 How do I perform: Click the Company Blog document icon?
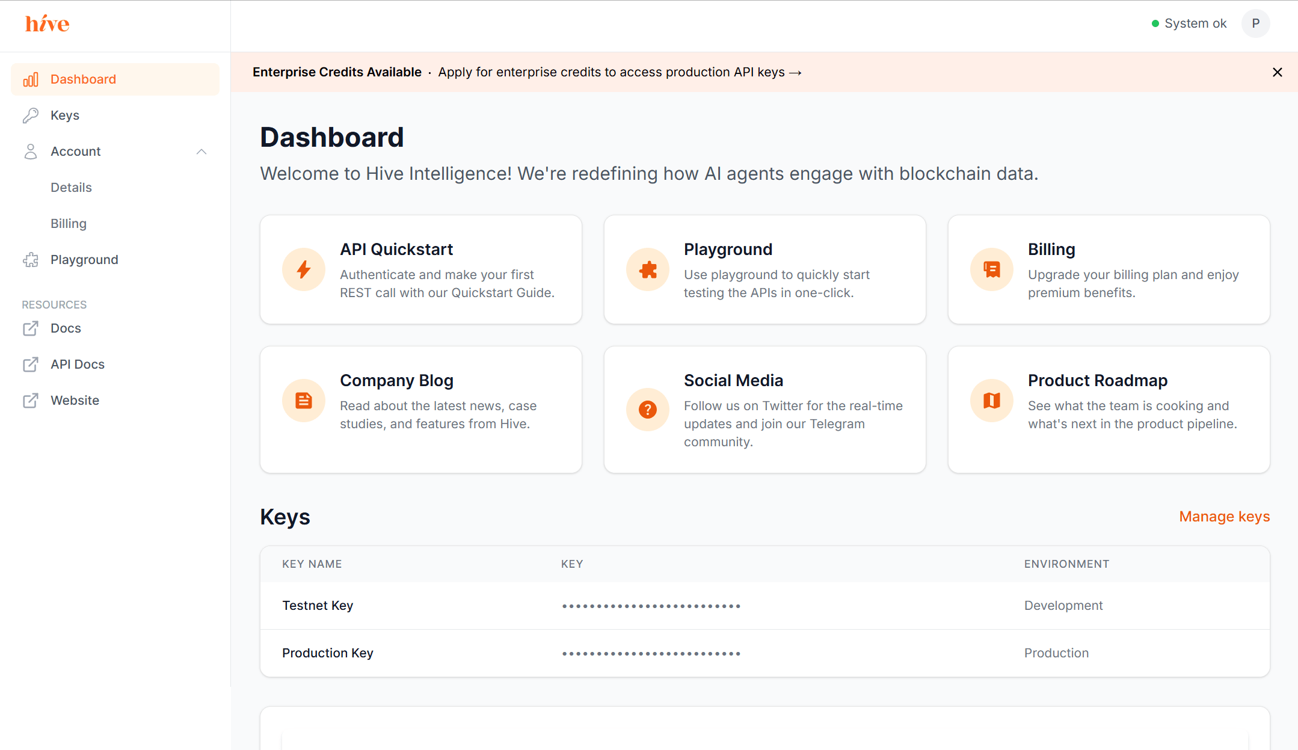304,400
